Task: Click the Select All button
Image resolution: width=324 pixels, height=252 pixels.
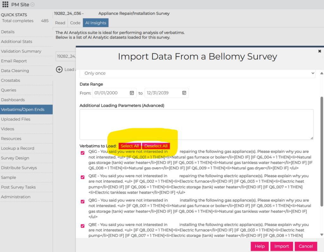Action: 130,146
